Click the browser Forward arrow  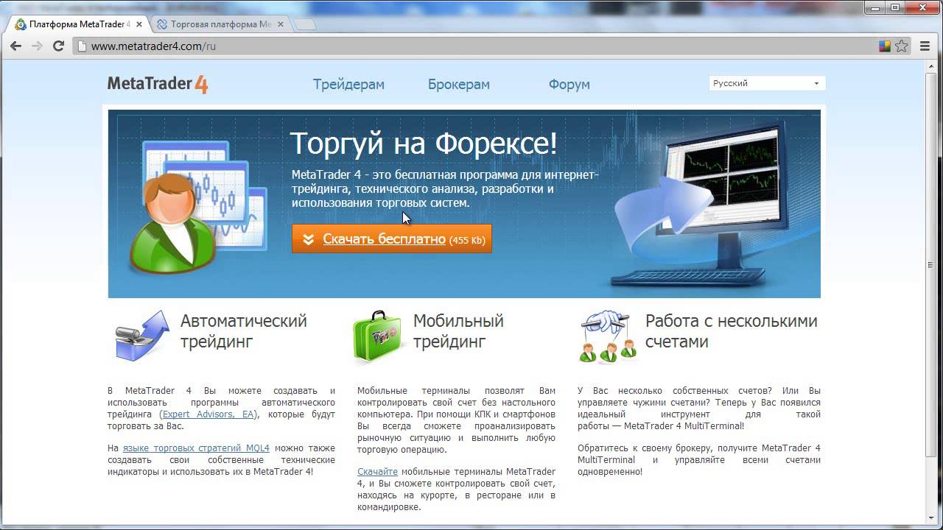coord(37,46)
